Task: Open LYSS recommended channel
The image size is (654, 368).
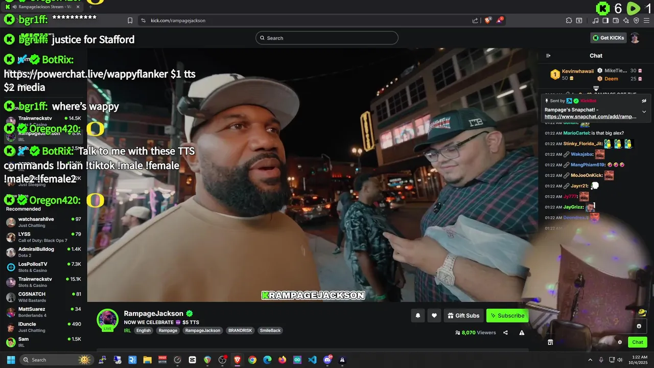Action: (43, 237)
